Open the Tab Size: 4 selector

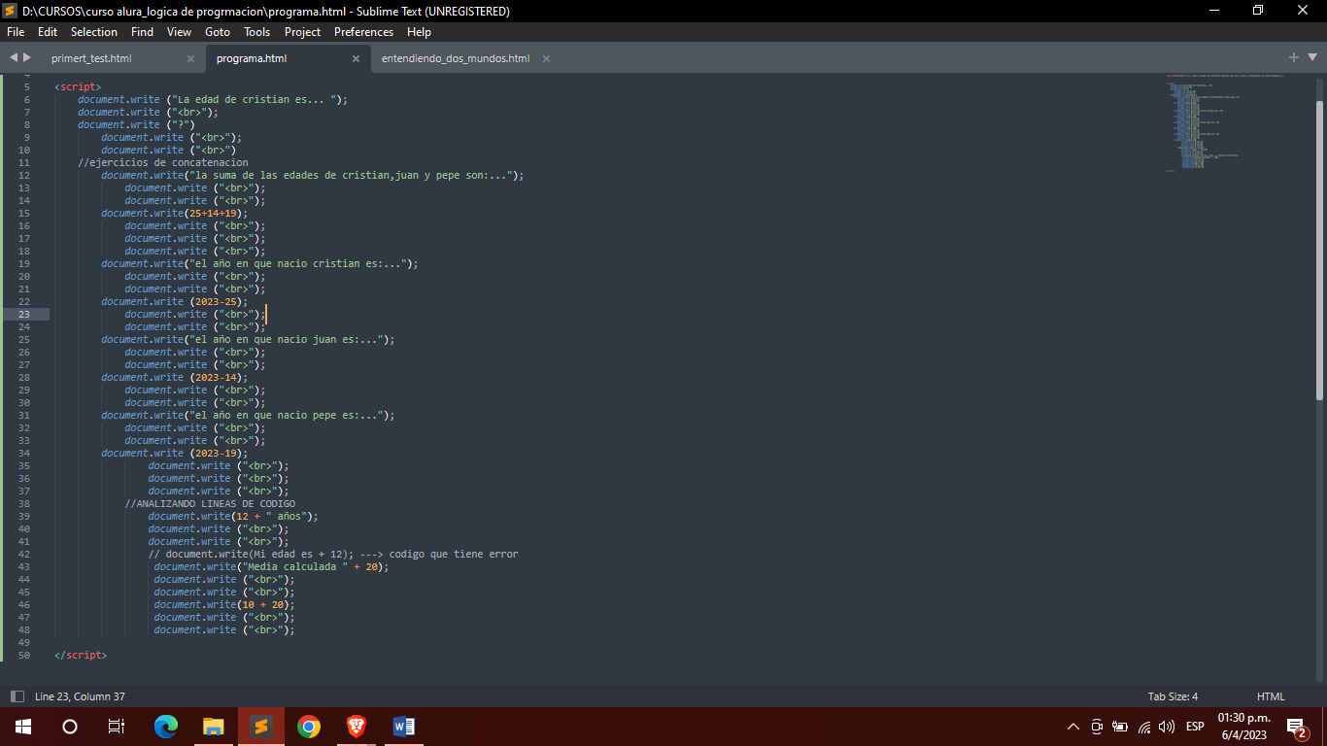coord(1173,696)
